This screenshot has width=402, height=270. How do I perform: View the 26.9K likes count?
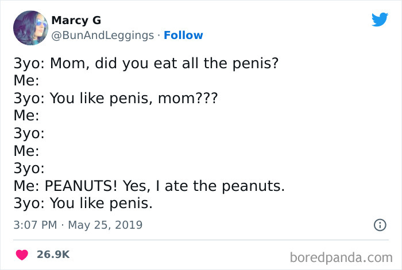click(53, 254)
